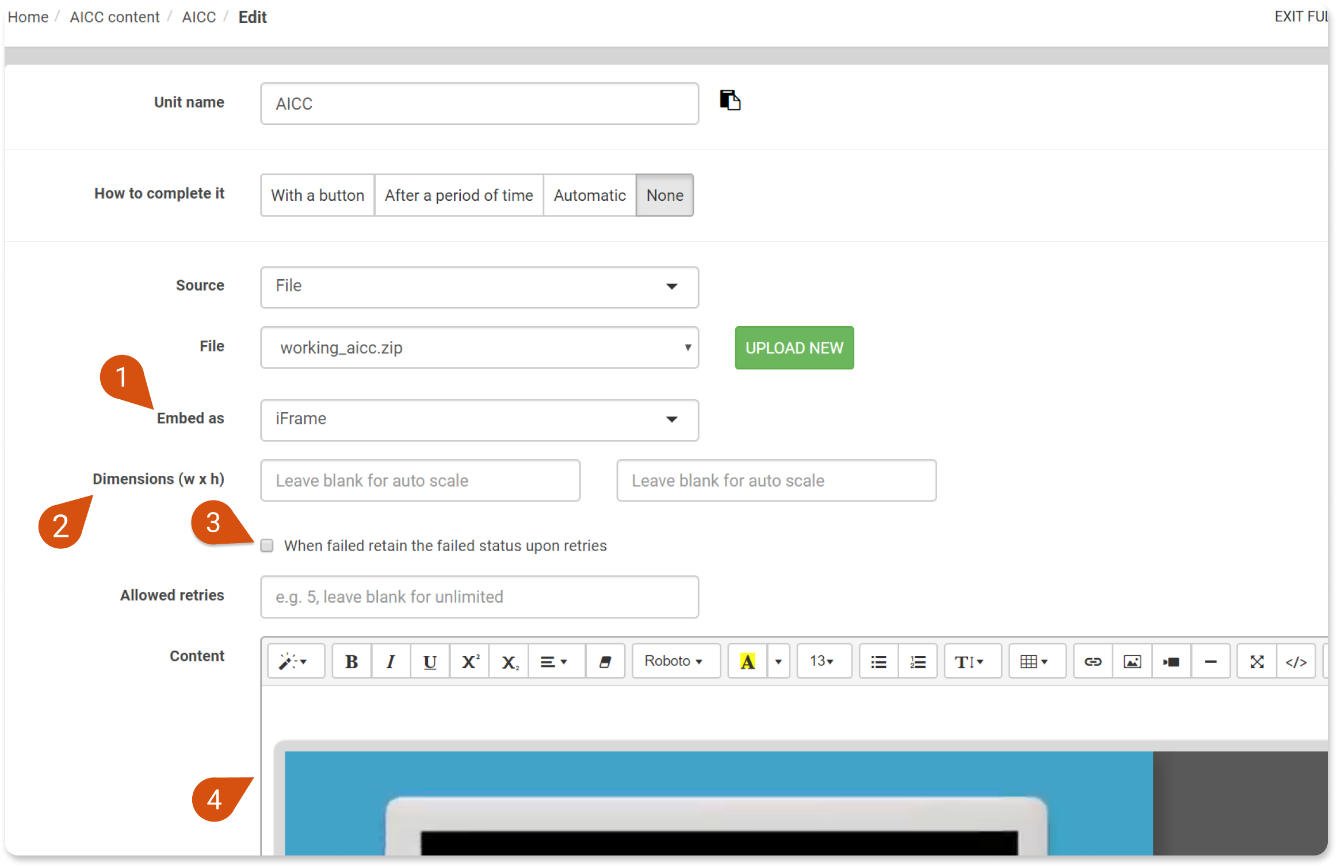Image resolution: width=1337 pixels, height=867 pixels.
Task: Insert a hyperlink with link icon
Action: pos(1093,661)
